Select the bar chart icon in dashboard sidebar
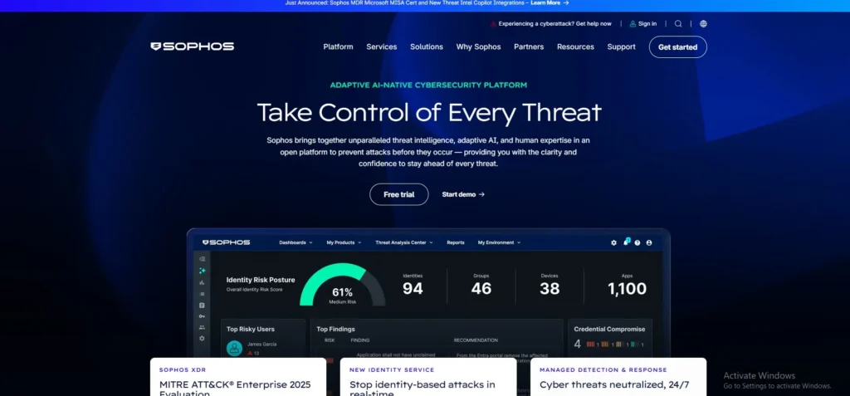Viewport: 850px width, 396px height. (203, 282)
